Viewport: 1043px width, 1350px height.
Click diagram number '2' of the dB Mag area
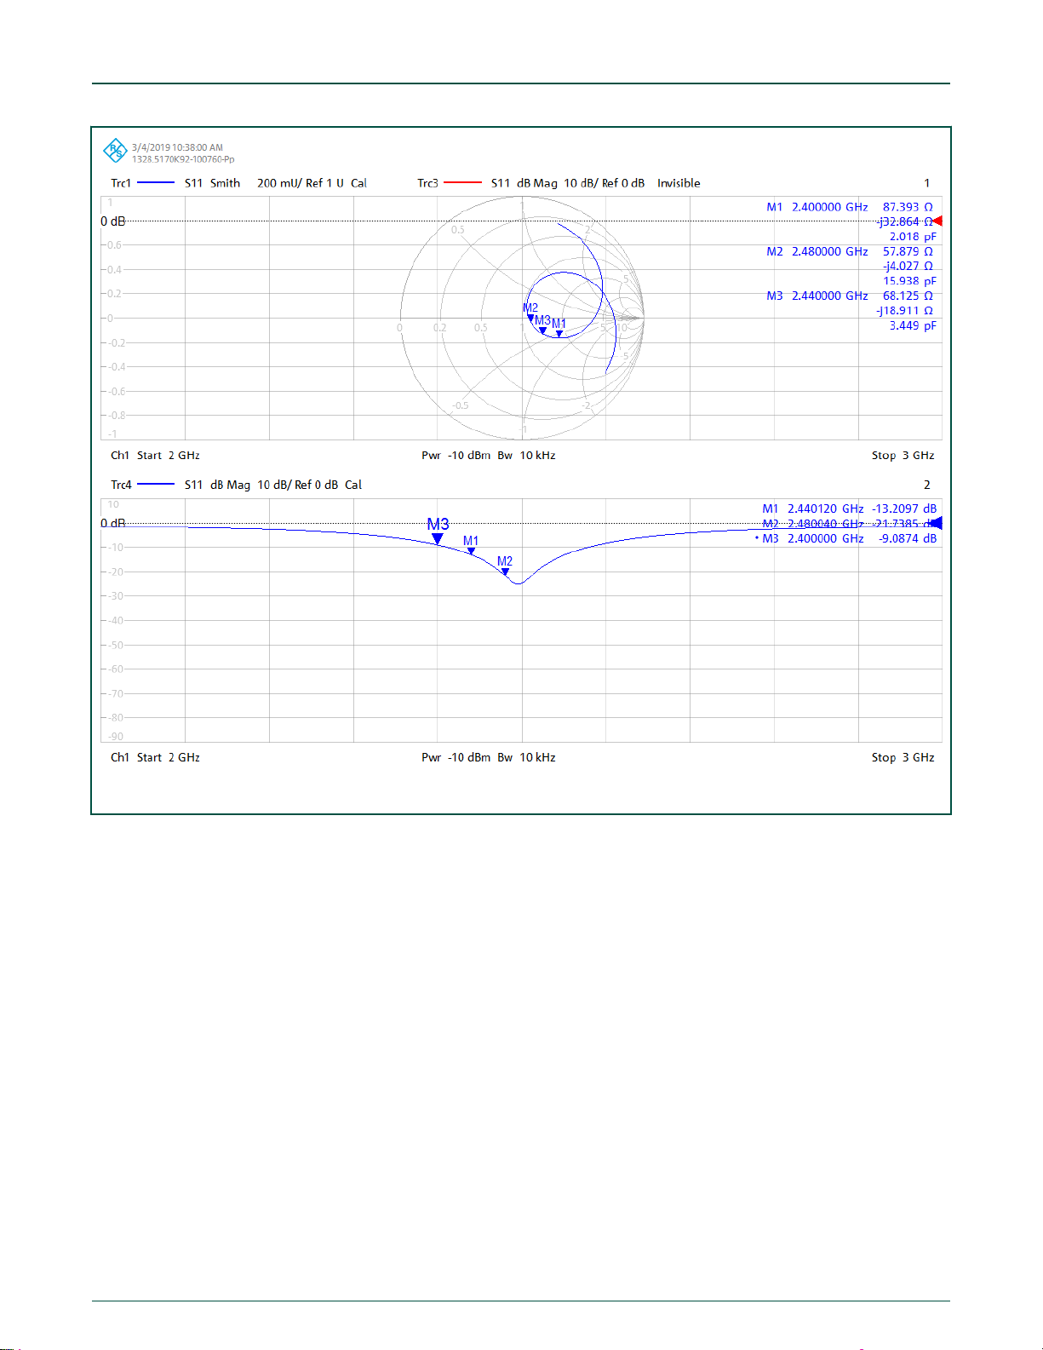pyautogui.click(x=927, y=485)
